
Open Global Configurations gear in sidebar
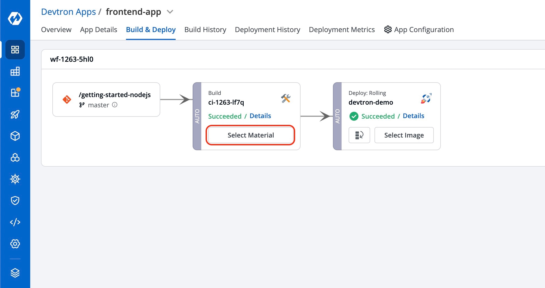[15, 244]
